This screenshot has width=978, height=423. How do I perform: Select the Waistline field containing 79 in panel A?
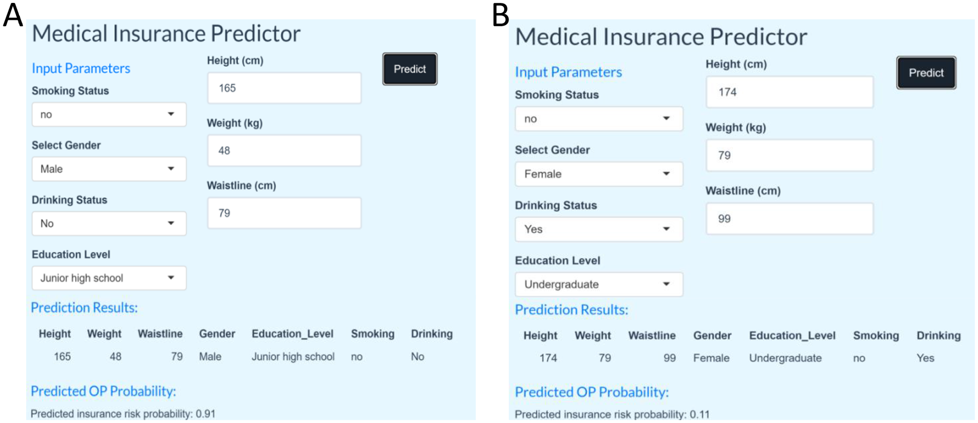point(284,212)
